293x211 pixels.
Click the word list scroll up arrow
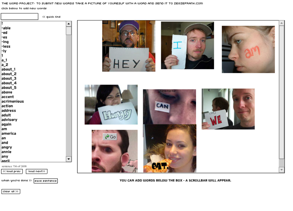(x=69, y=24)
